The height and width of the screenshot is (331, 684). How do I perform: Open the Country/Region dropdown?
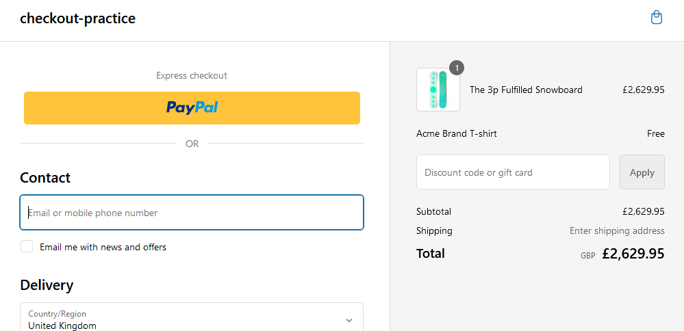(191, 318)
